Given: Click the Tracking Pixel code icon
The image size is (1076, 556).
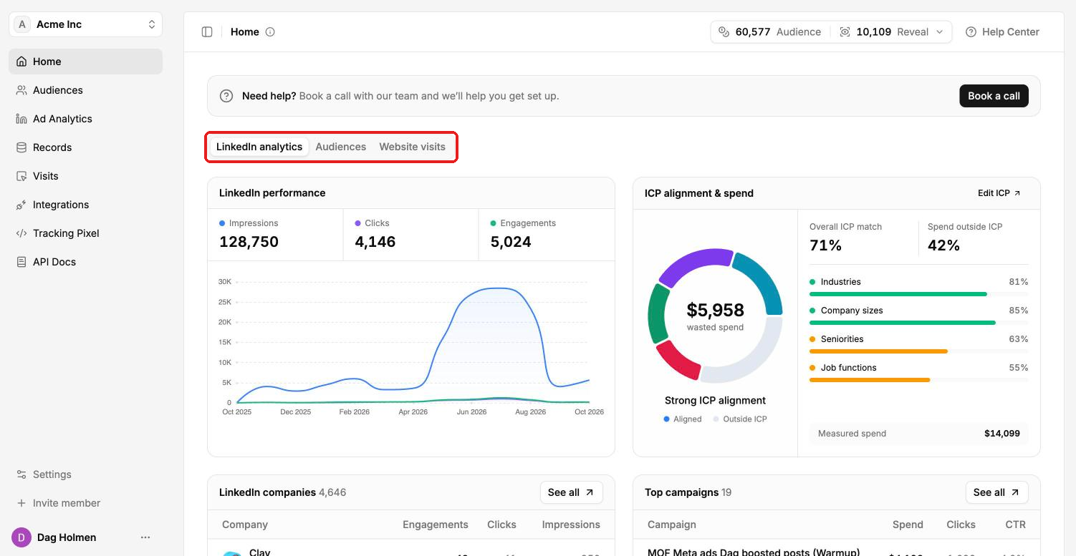Looking at the screenshot, I should coord(21,233).
